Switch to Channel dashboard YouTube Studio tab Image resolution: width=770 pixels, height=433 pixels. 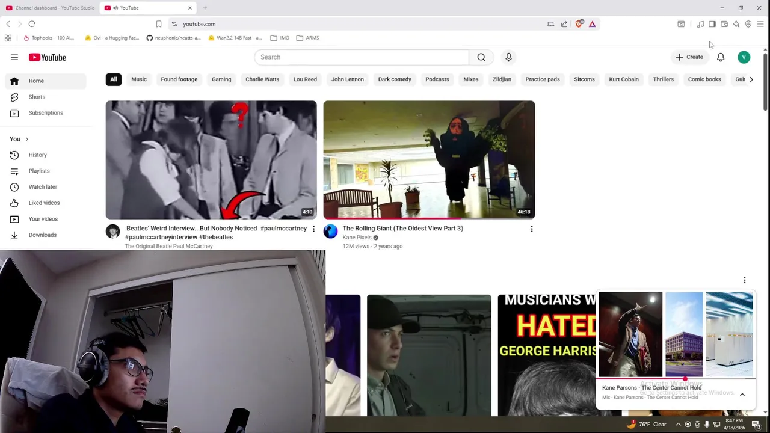[x=50, y=8]
